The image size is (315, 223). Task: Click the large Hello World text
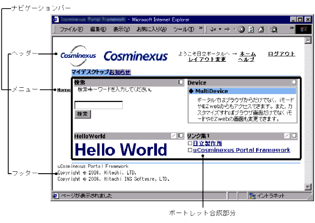point(121,149)
